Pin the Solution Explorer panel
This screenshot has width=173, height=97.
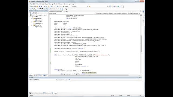[x=45, y=11]
